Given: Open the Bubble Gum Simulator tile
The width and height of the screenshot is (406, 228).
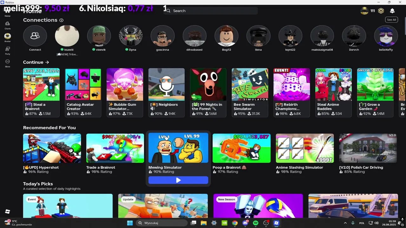Looking at the screenshot, I should (x=125, y=92).
